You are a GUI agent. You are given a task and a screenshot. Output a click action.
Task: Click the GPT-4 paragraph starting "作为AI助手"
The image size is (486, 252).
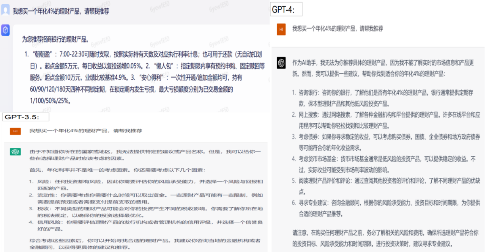point(383,67)
